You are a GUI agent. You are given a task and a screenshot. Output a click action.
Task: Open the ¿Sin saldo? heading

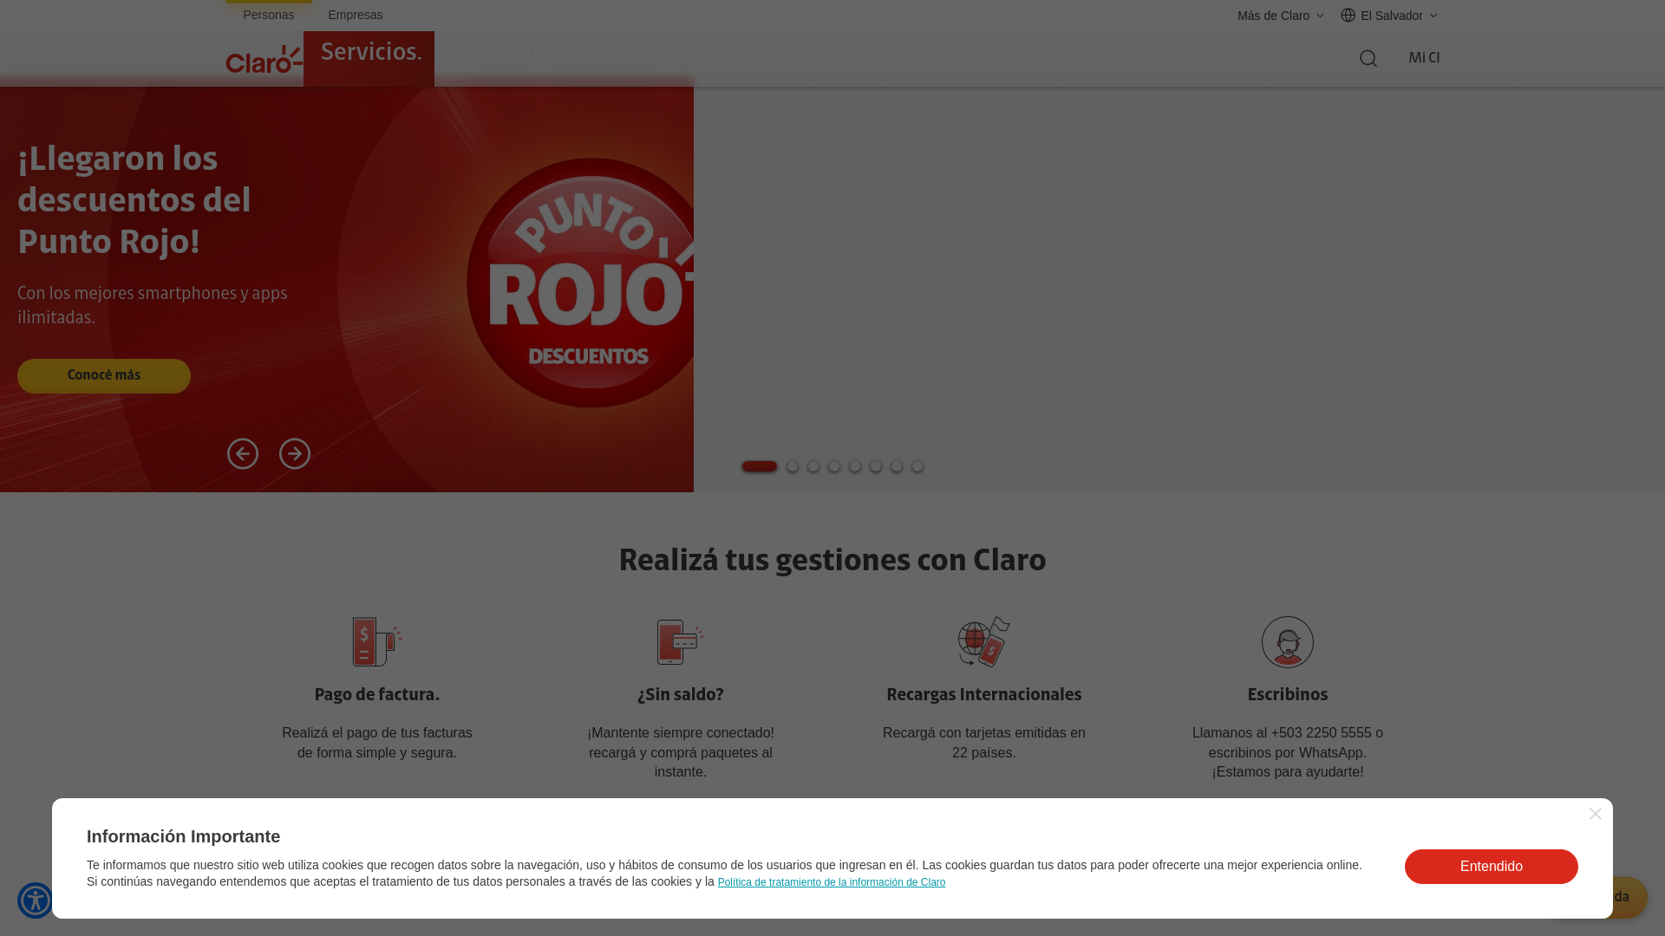click(681, 695)
